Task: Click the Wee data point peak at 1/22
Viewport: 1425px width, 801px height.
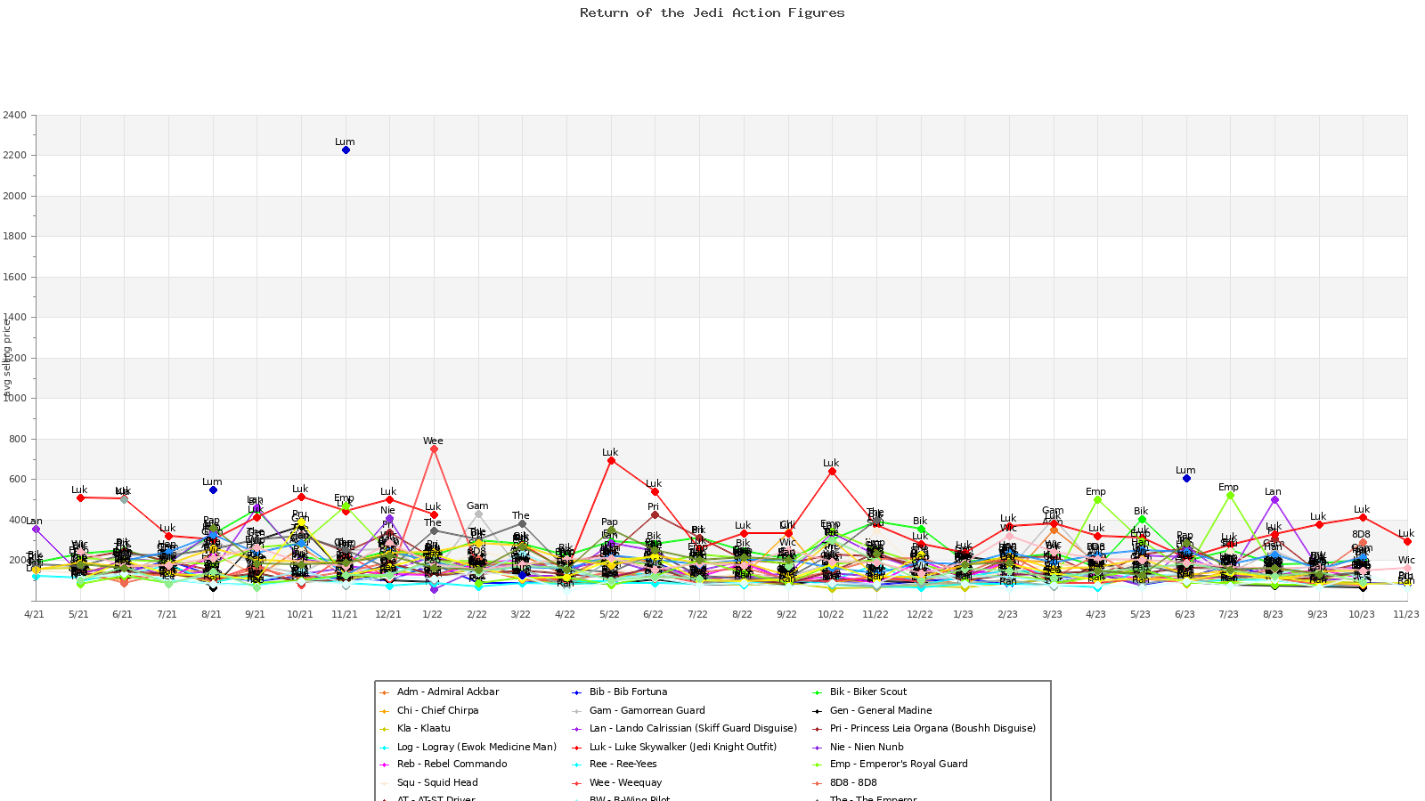Action: (434, 449)
